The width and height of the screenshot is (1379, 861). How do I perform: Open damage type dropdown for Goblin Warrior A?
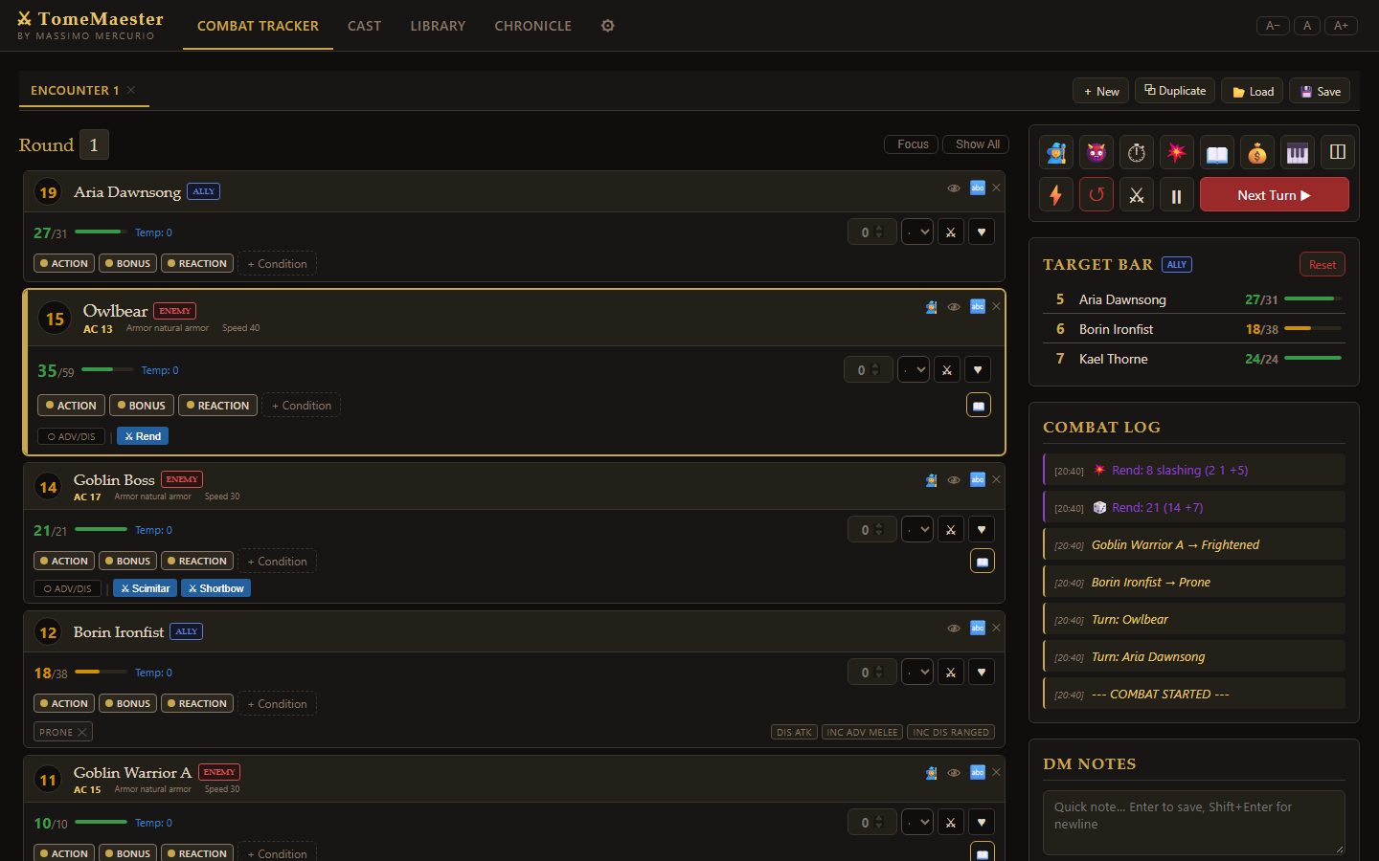[x=917, y=823]
